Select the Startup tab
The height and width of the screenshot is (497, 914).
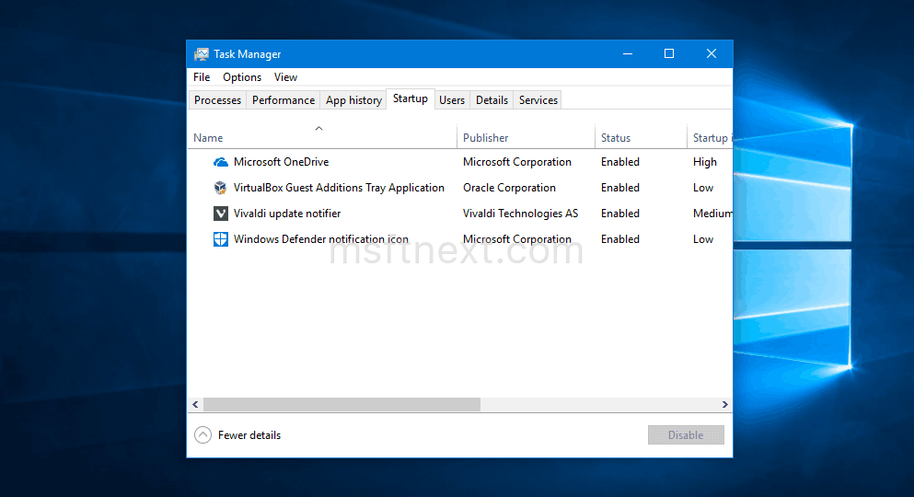point(411,99)
